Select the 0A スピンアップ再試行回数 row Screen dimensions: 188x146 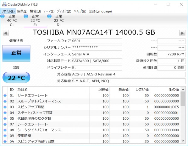(x=91, y=141)
